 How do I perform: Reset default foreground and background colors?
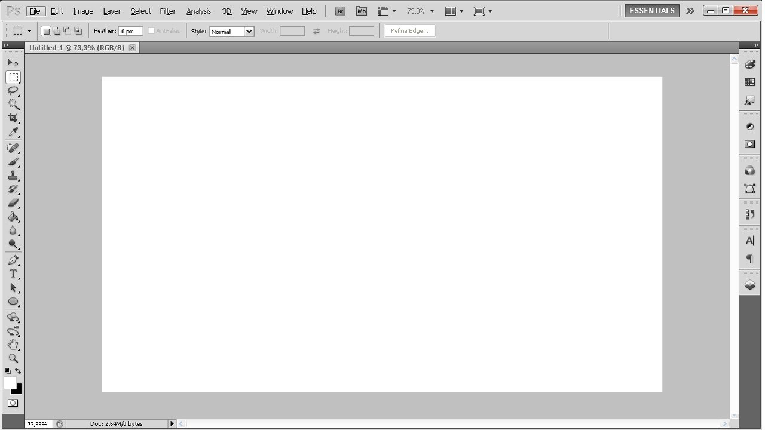click(x=8, y=371)
